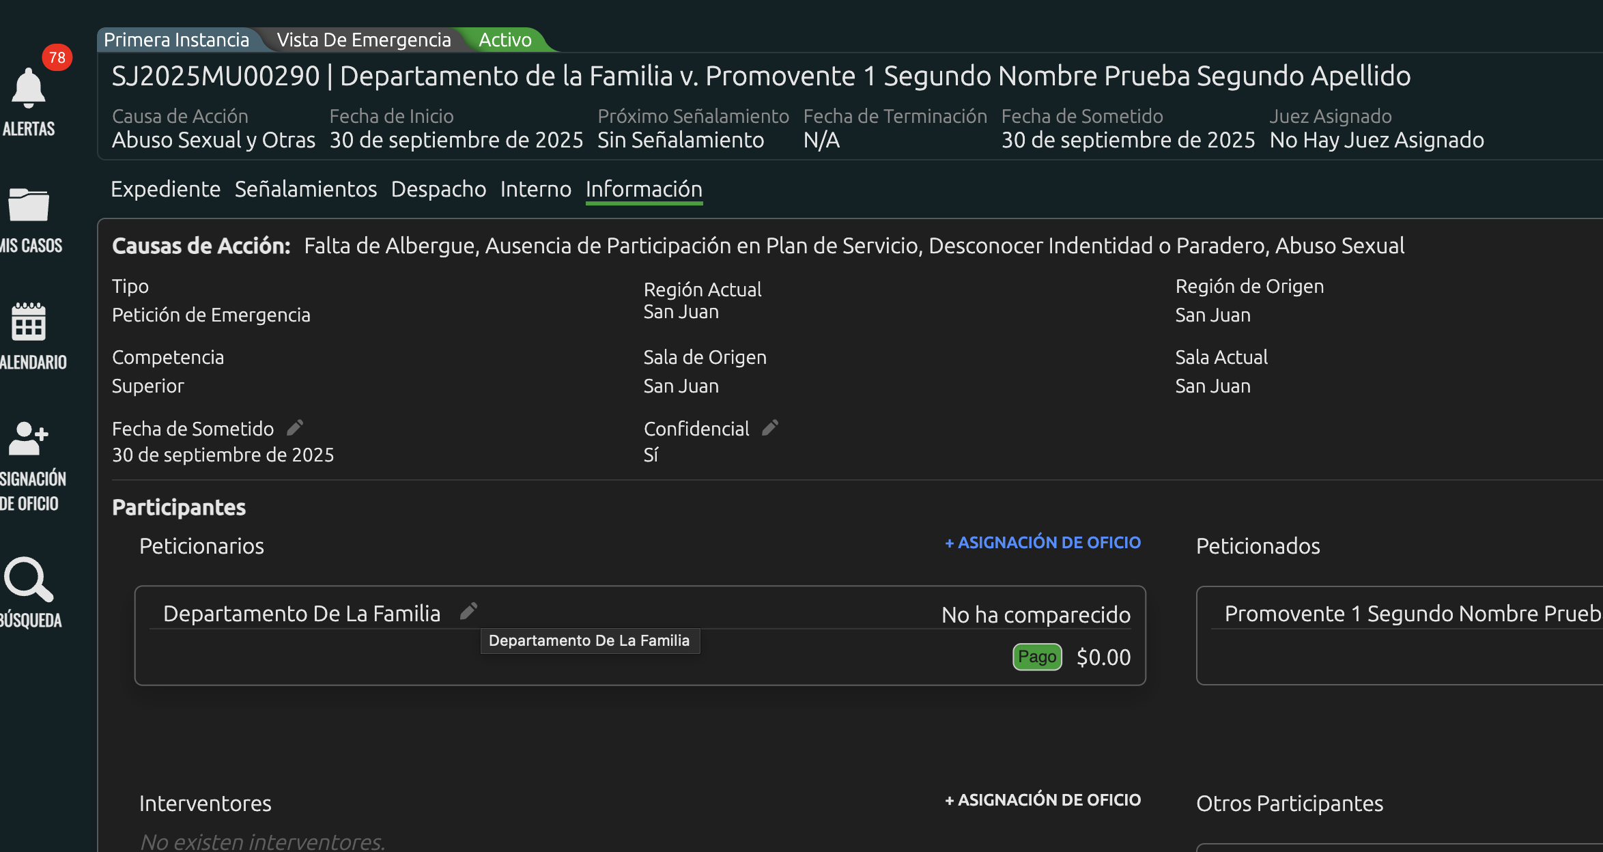Open the Promovente 1 peticionado card
This screenshot has height=852, width=1603.
(x=1400, y=635)
